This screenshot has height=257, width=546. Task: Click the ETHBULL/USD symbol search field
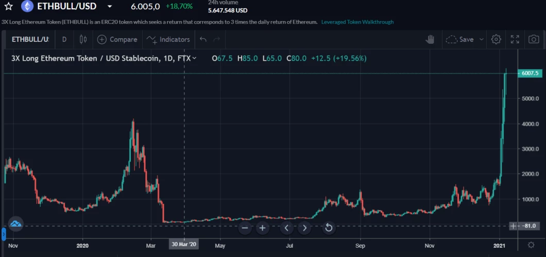click(30, 39)
